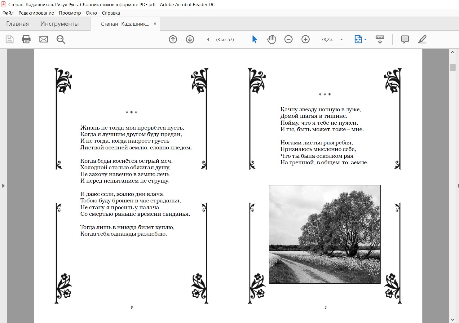Open the Add comment speech bubble tool
Screen dimensions: 459x323
pos(405,39)
